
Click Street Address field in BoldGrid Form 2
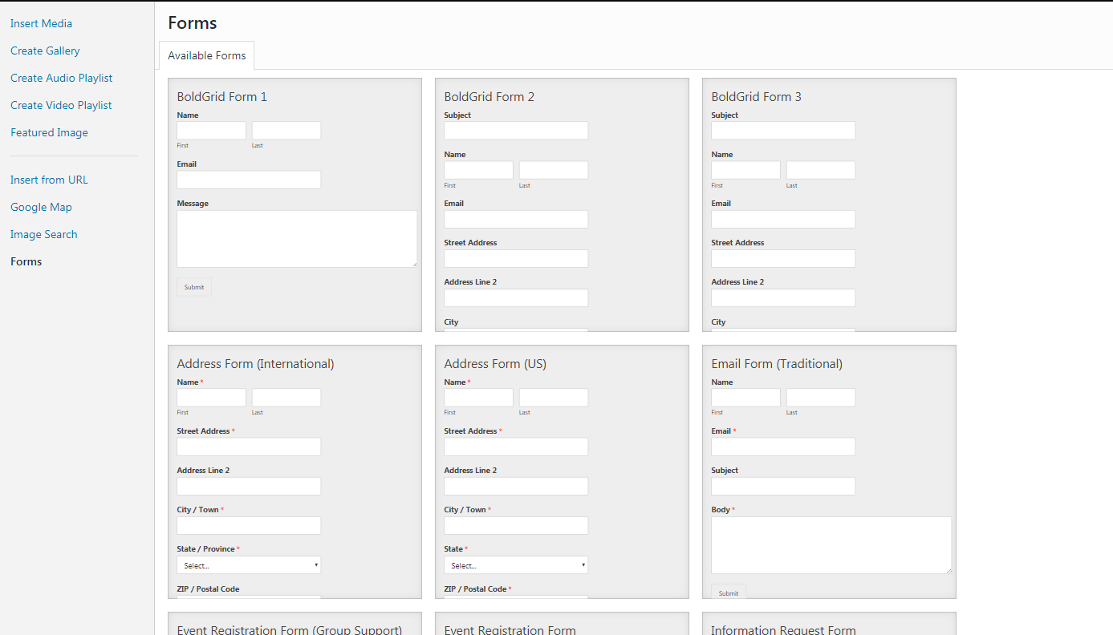pos(516,258)
